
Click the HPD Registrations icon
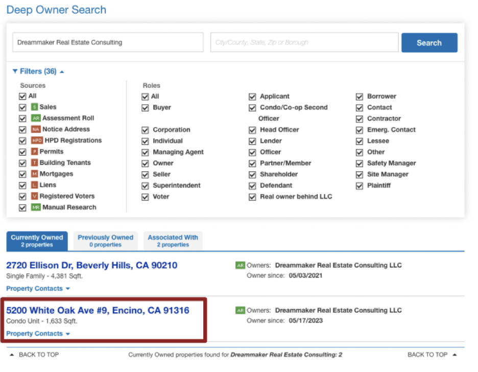pyautogui.click(x=37, y=141)
